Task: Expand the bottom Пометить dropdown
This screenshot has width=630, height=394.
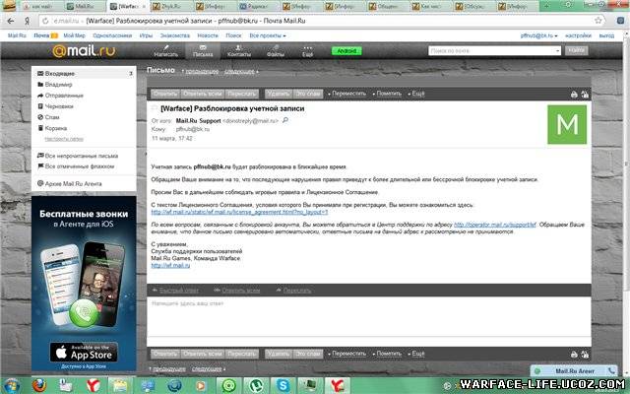Action: 387,354
